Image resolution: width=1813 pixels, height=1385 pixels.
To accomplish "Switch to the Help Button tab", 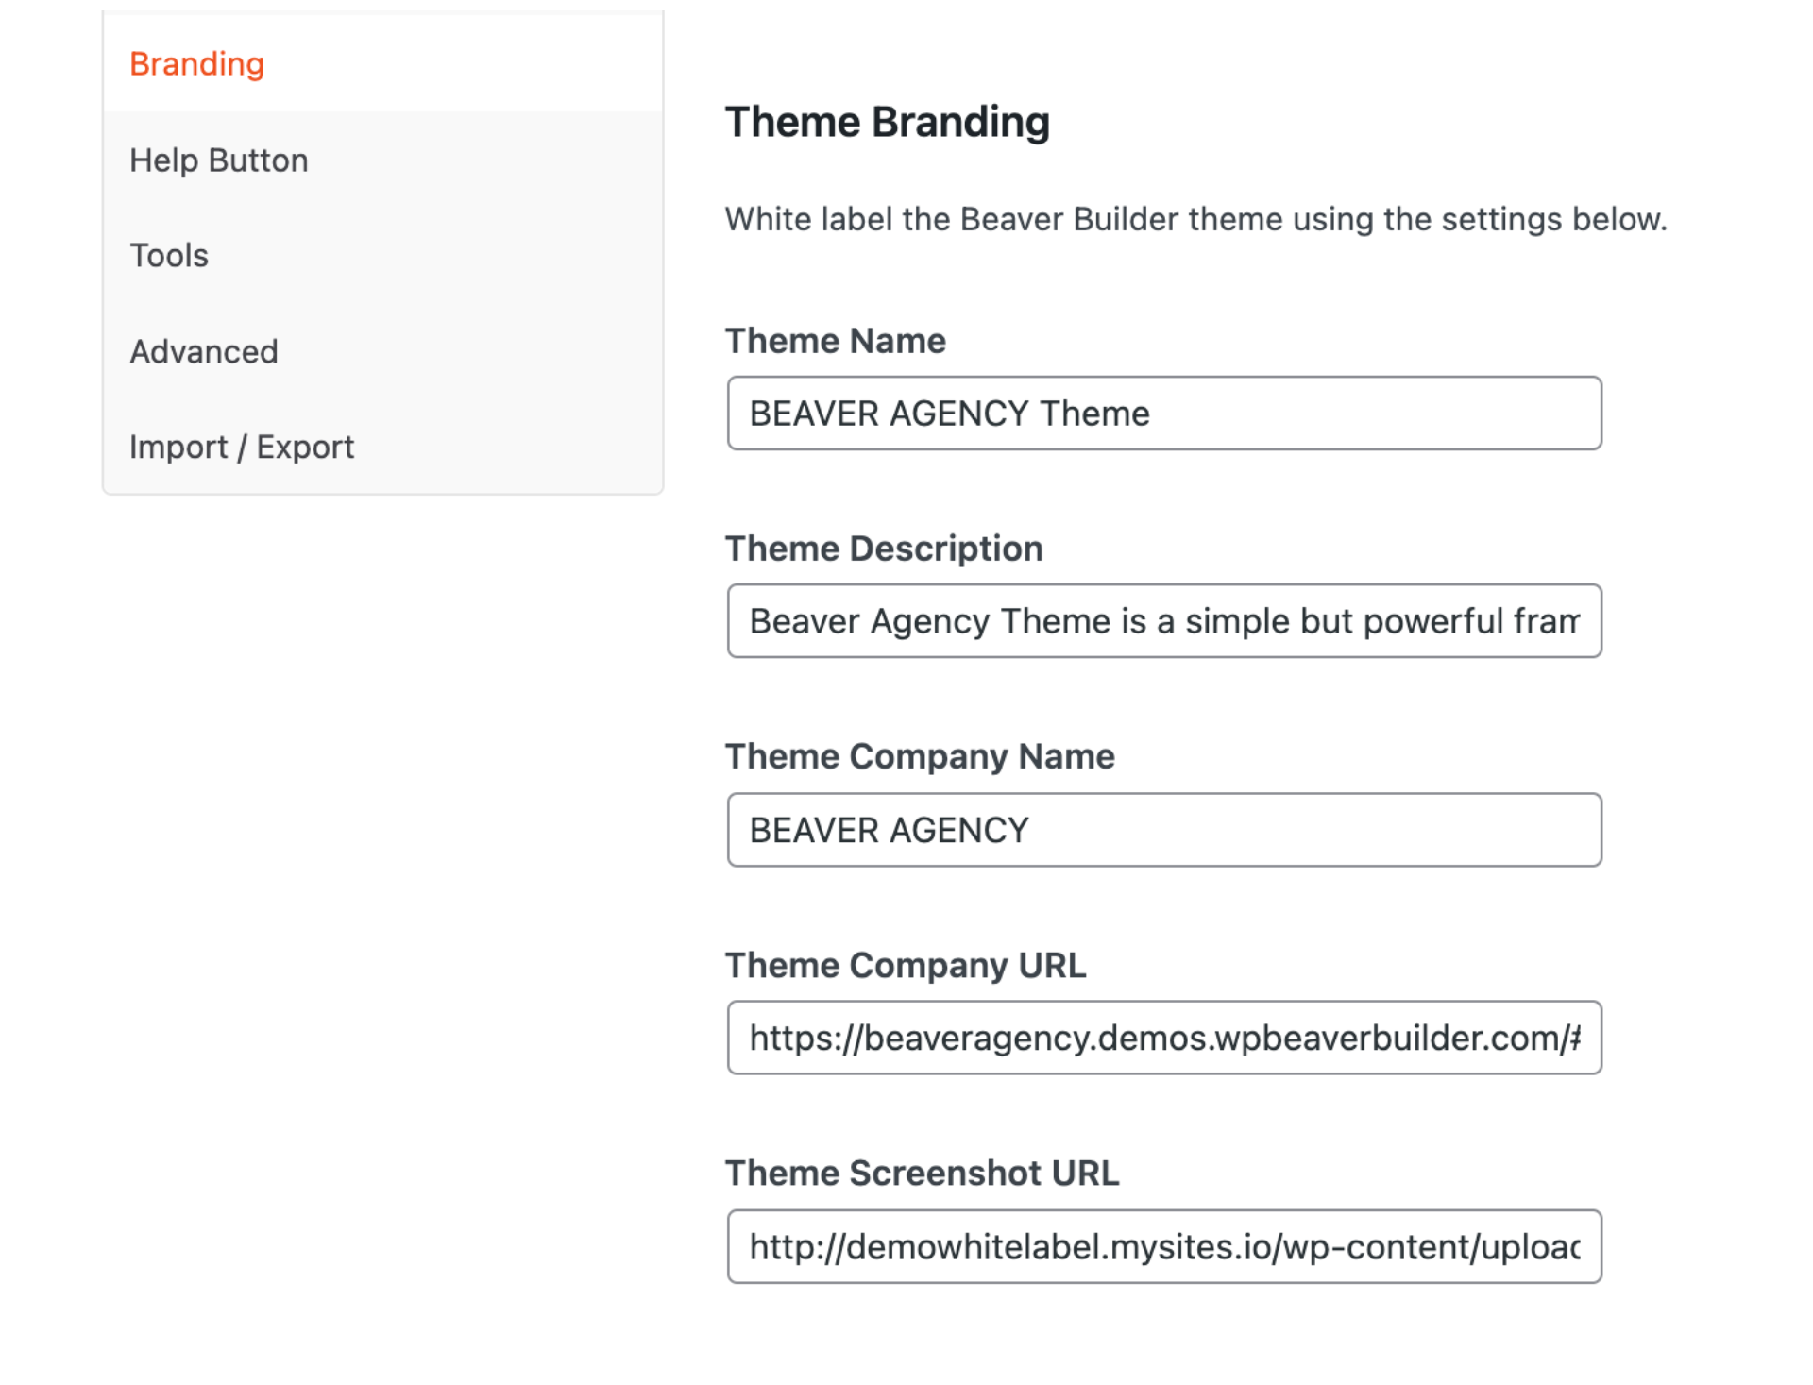I will pyautogui.click(x=218, y=160).
